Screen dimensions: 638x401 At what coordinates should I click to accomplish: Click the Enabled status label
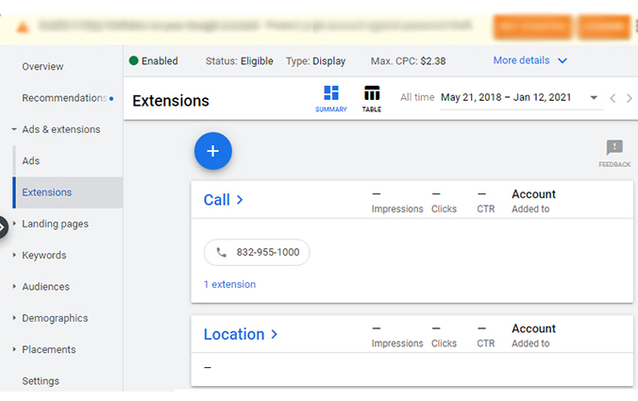point(159,61)
